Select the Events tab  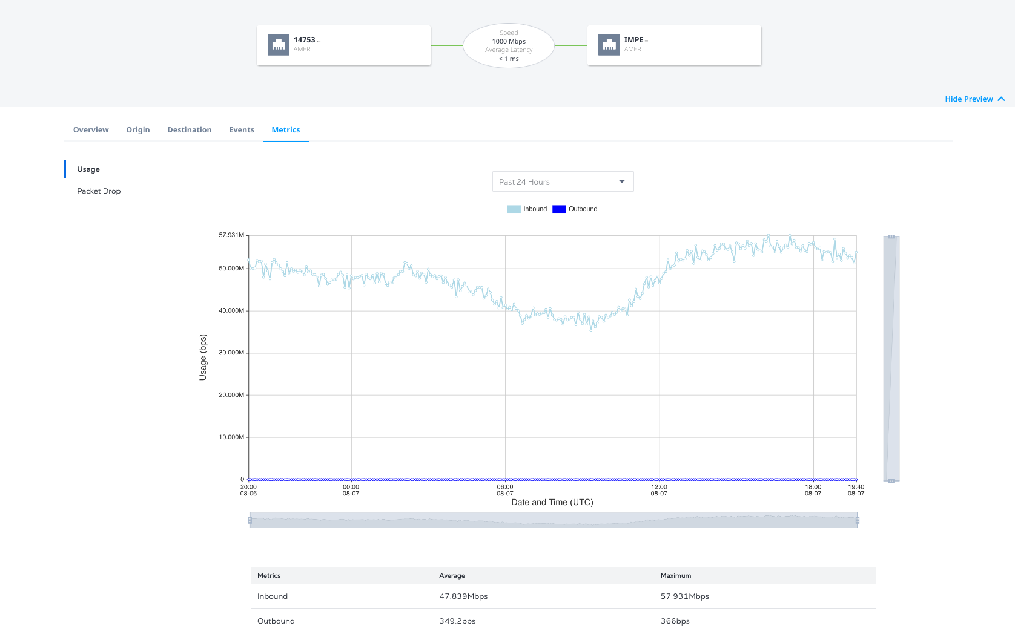coord(242,130)
